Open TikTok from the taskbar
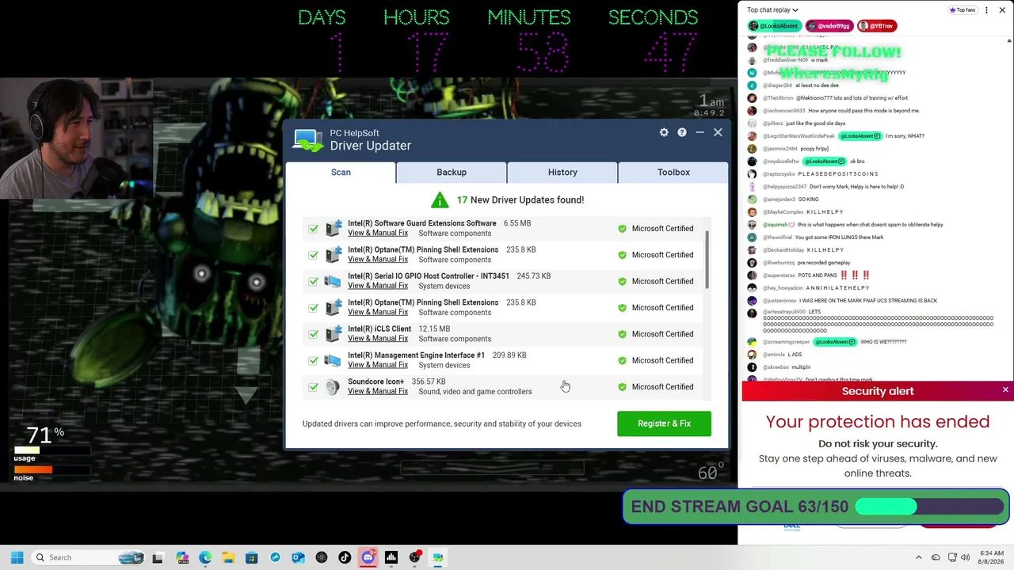The image size is (1014, 570). [x=345, y=557]
